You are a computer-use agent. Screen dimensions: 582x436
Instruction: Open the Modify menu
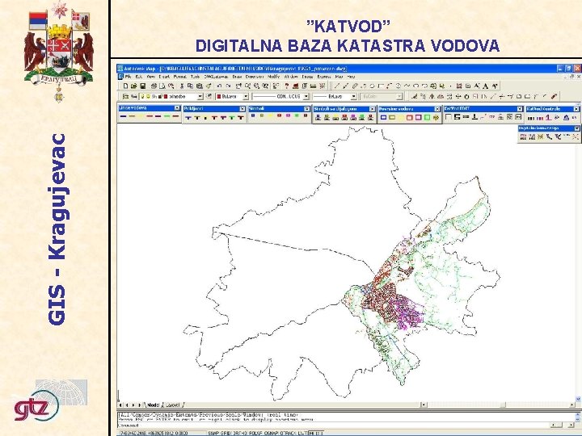pyautogui.click(x=273, y=77)
